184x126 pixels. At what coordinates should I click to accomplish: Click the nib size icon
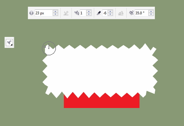pos(31,13)
